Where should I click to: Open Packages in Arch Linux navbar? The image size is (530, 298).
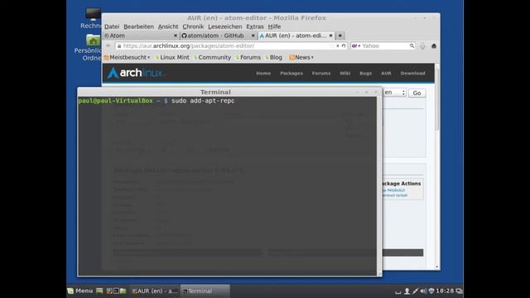click(x=291, y=73)
